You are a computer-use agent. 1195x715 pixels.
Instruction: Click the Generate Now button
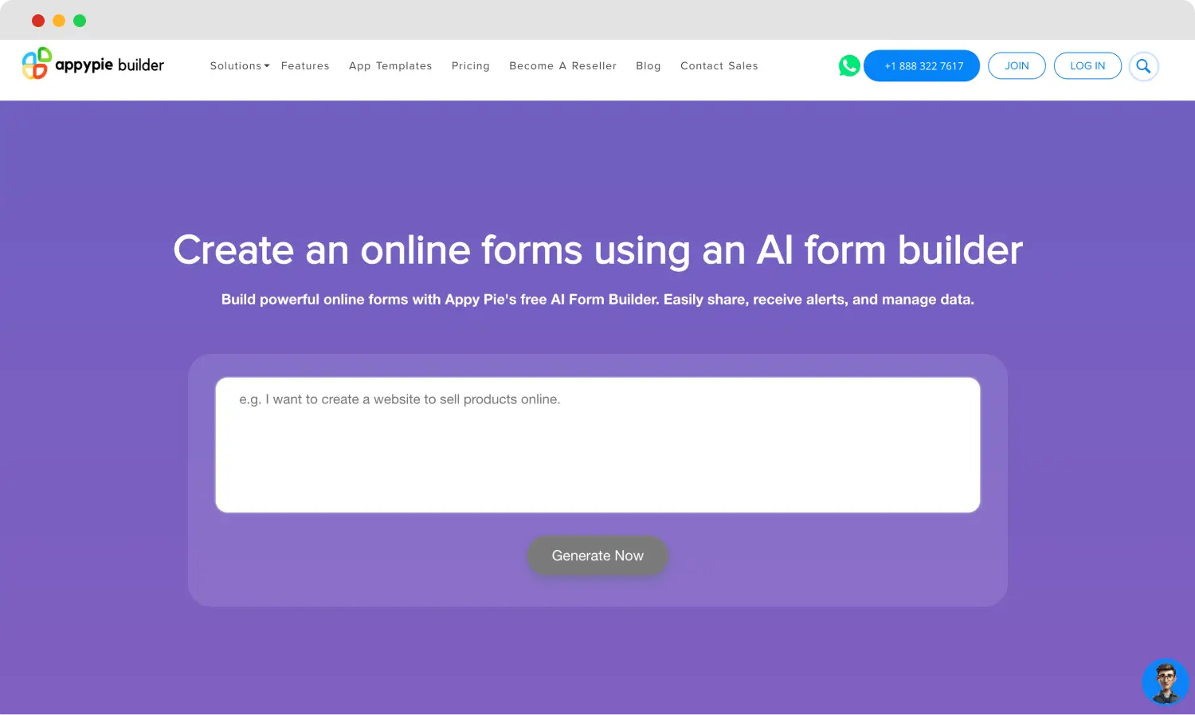[x=597, y=556]
